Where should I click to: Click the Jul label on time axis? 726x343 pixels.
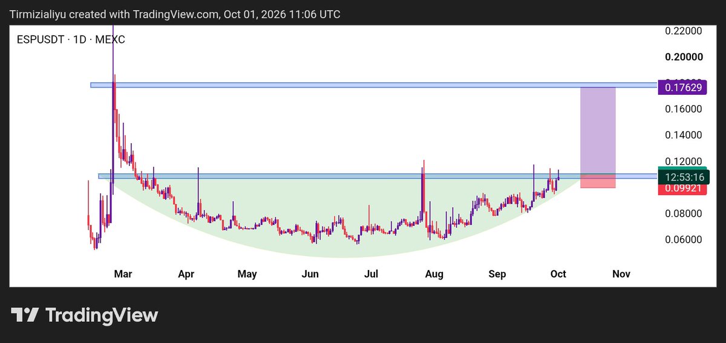point(371,274)
